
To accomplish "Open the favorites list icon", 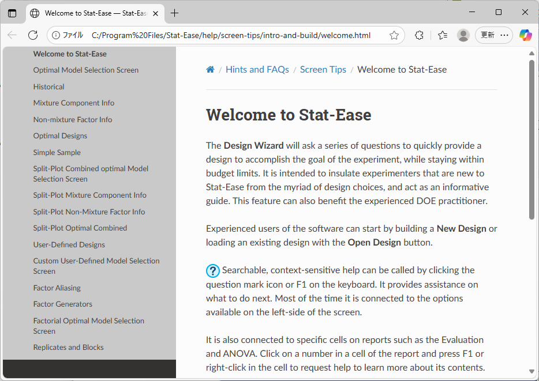I will (443, 35).
